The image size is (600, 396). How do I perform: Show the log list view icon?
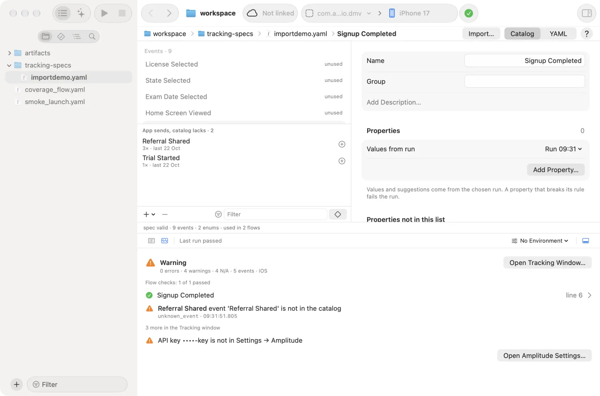click(151, 241)
